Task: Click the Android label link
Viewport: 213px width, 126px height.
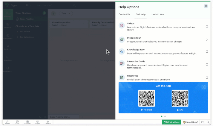Action: 146,110
